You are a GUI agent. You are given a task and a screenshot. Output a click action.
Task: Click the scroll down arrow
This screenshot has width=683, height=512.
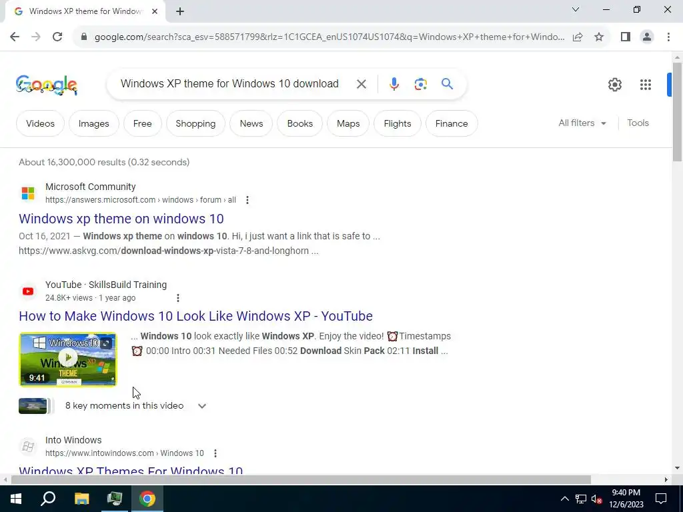point(677,469)
